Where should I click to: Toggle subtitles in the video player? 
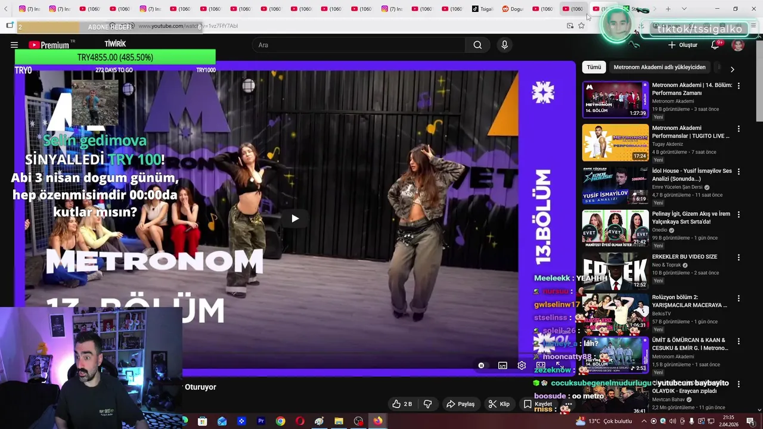503,365
